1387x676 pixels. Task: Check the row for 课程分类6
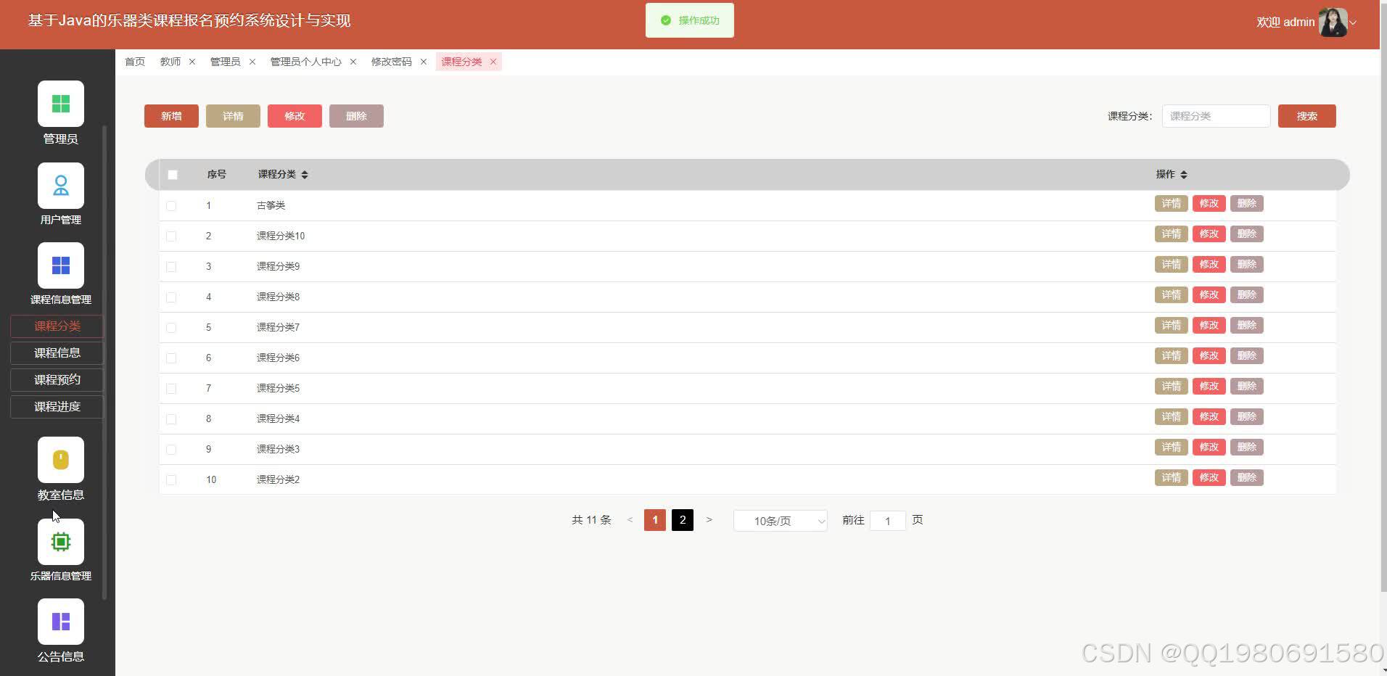[171, 358]
